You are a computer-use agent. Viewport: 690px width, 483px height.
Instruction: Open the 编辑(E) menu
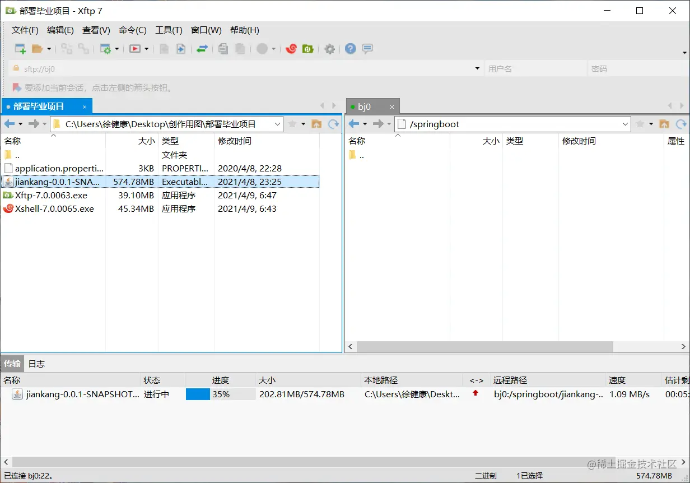(60, 30)
